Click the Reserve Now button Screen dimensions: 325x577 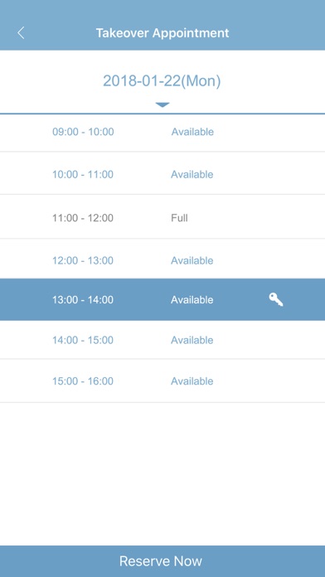point(162,561)
